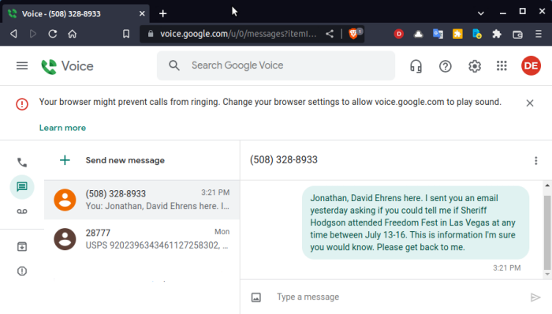Screen dimensions: 552x314
Task: Click the Google Voice logo
Action: click(67, 66)
